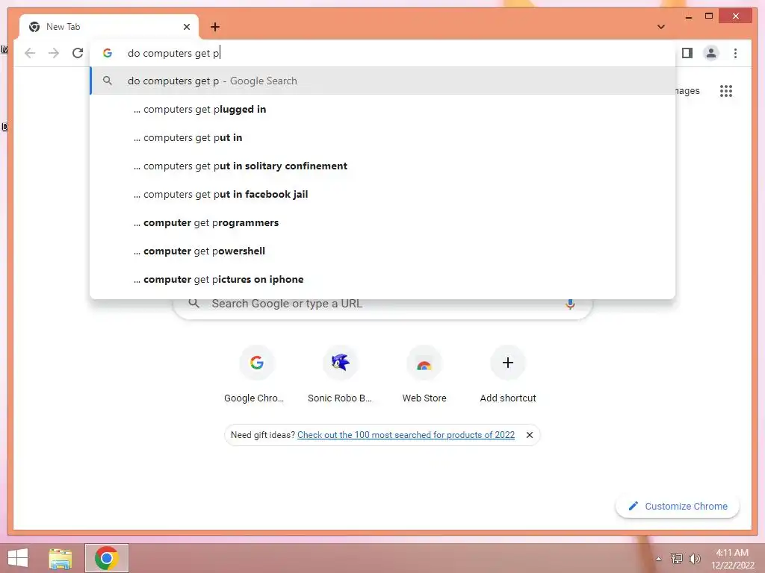This screenshot has height=573, width=765.
Task: Select the 'computer get powershell' suggestion
Action: point(382,251)
